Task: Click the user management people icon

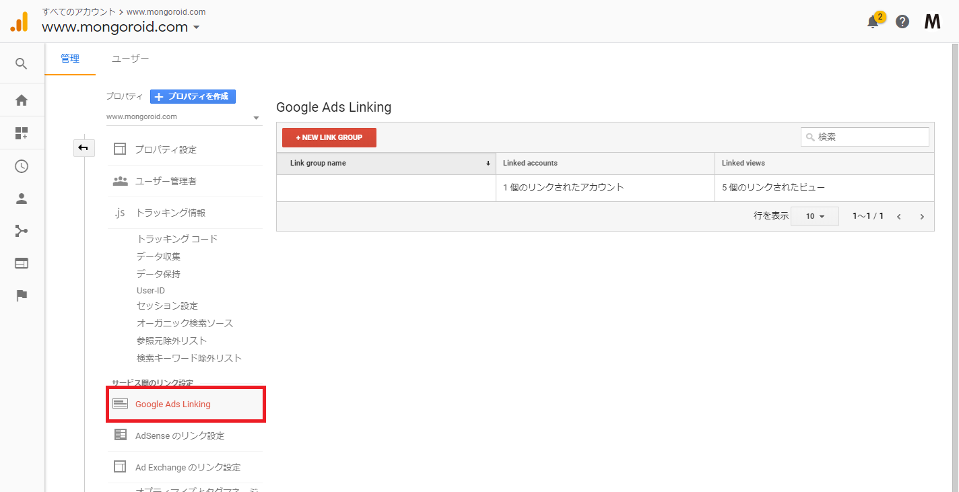Action: pos(120,181)
